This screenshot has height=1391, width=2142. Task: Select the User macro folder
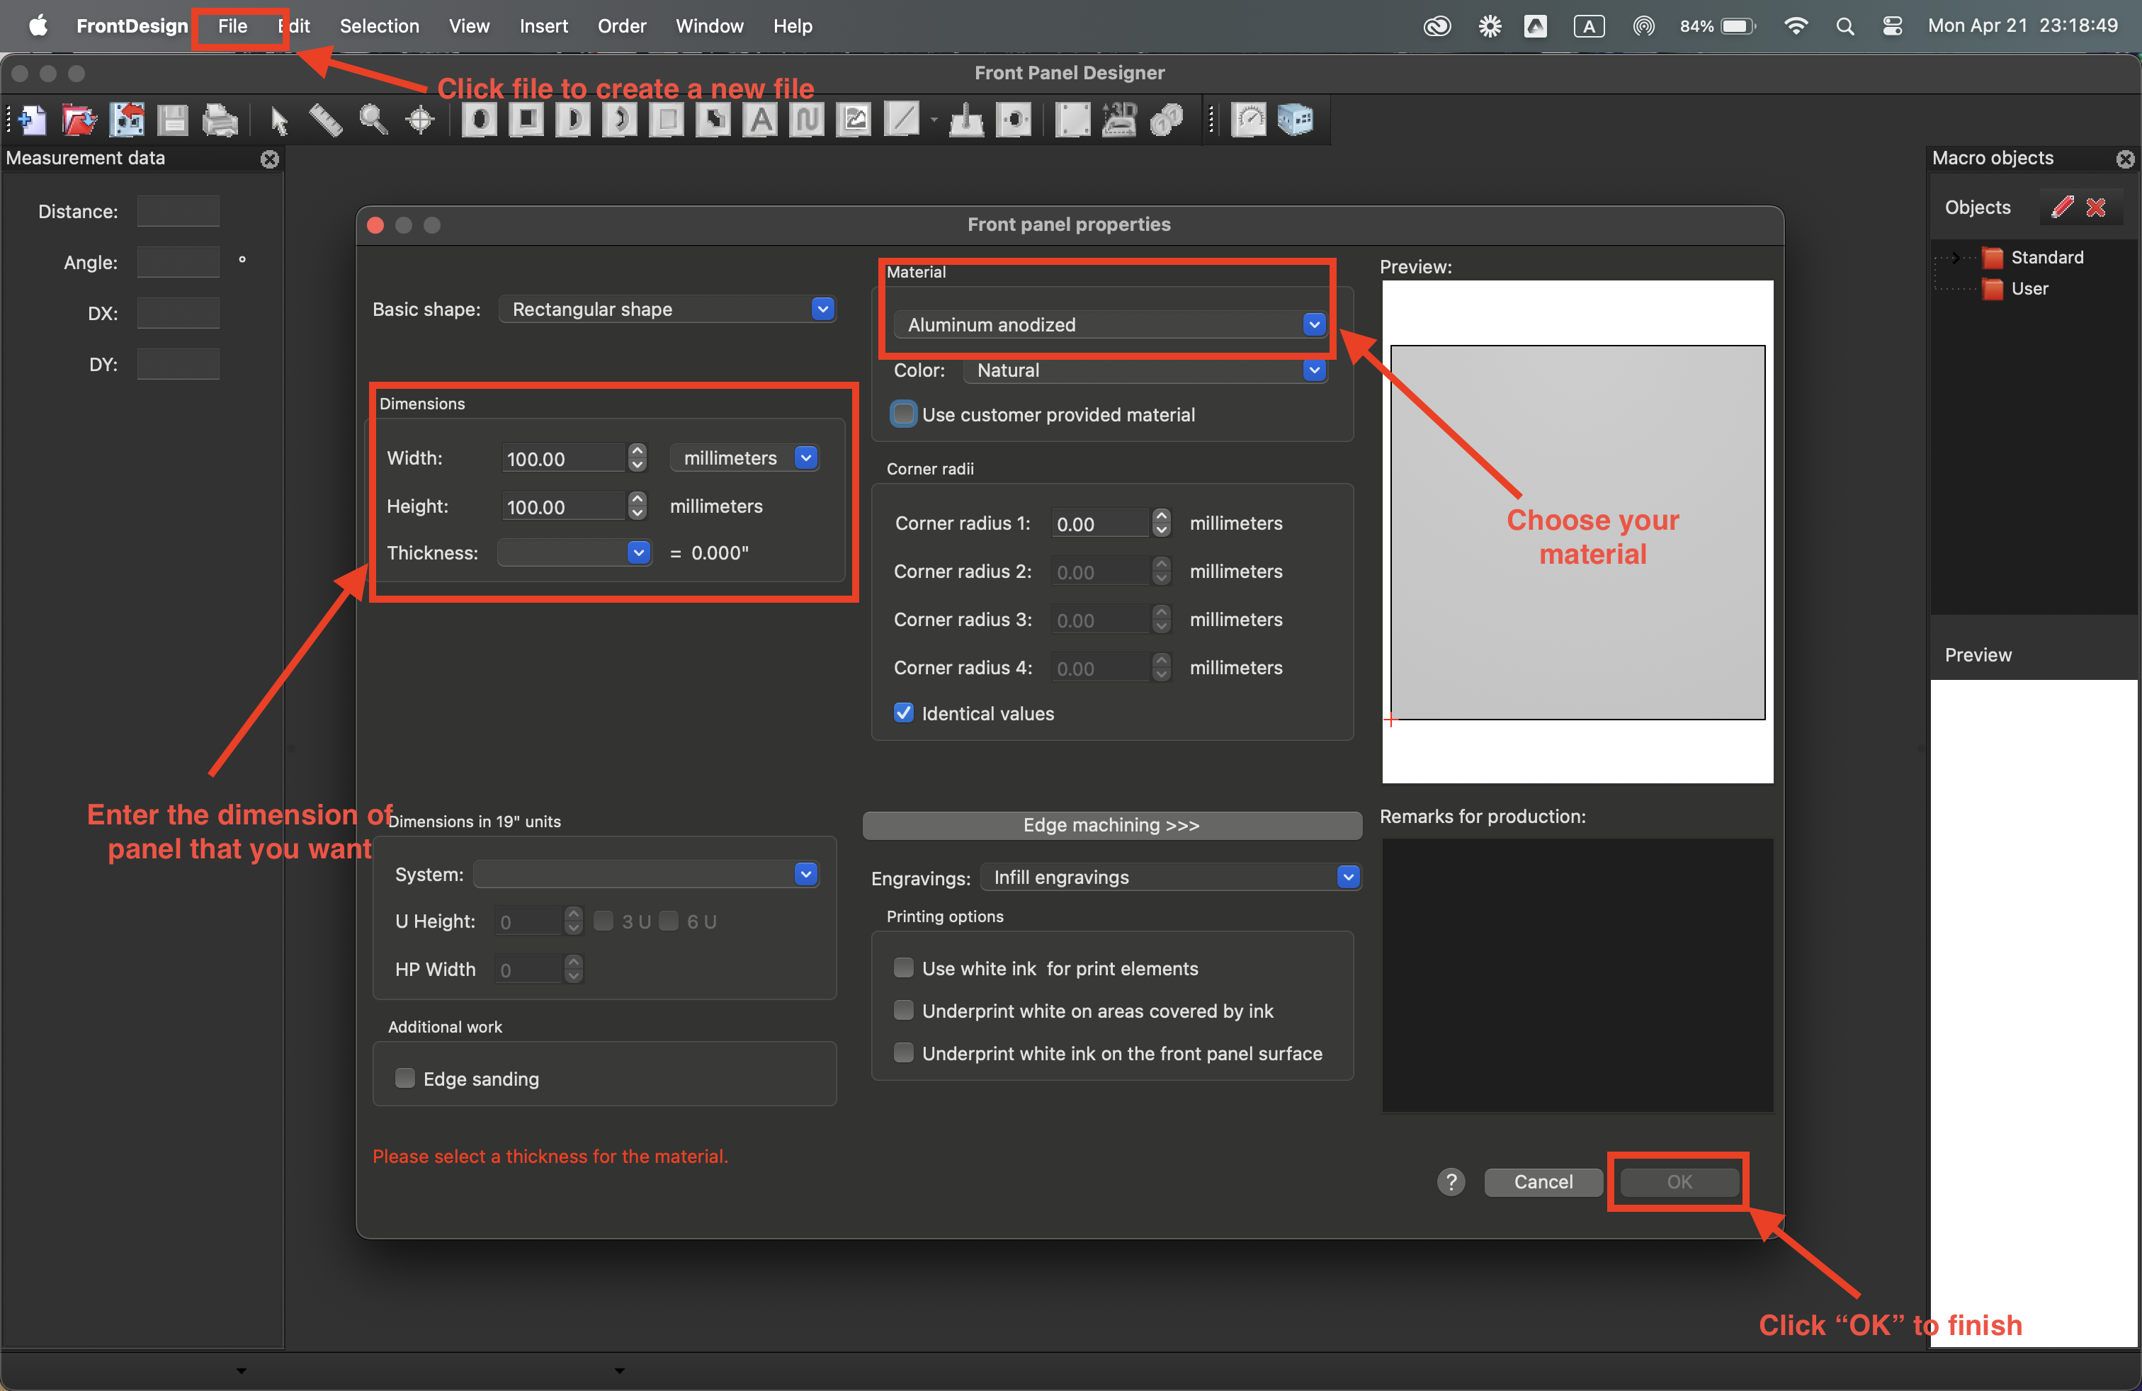click(x=2029, y=289)
